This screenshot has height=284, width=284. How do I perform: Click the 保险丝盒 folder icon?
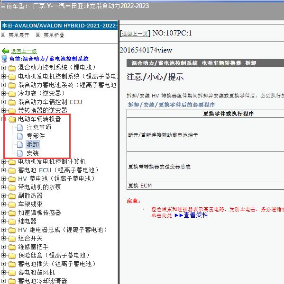[x=12, y=256]
